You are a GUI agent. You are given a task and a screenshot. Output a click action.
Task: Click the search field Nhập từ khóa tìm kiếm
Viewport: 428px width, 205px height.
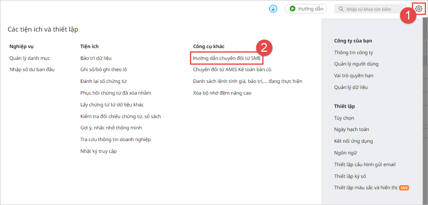(370, 9)
